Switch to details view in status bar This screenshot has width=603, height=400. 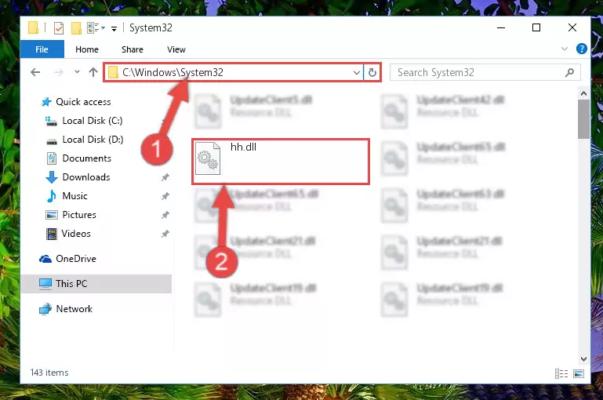click(561, 373)
